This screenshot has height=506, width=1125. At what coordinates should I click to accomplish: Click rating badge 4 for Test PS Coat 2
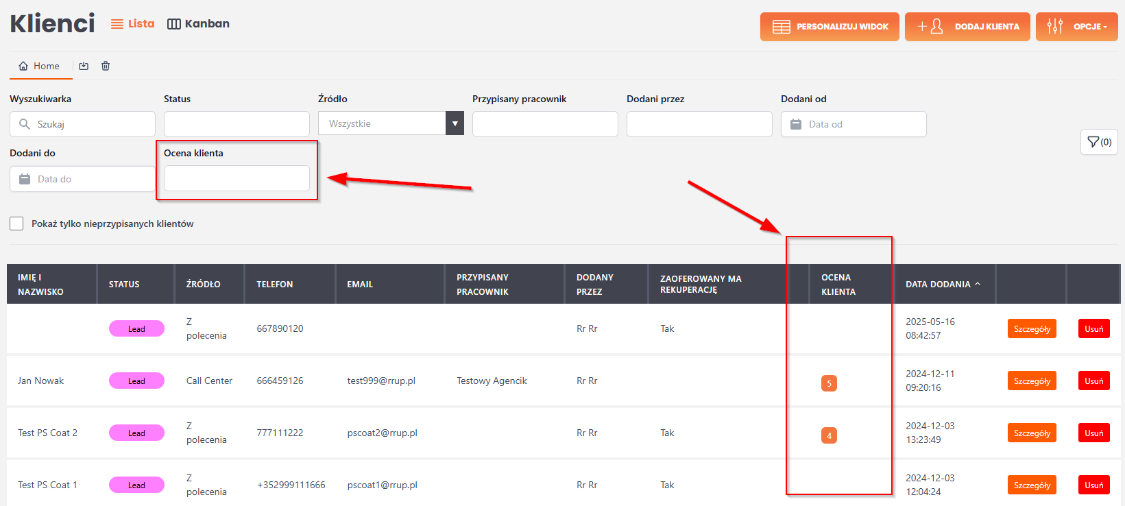pos(829,435)
